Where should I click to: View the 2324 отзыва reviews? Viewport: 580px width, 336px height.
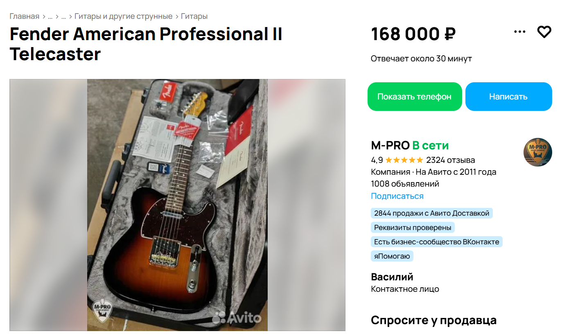[x=450, y=160]
